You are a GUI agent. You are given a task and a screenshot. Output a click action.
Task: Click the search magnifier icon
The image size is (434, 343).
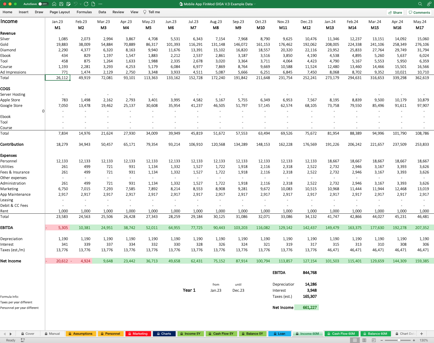point(420,4)
